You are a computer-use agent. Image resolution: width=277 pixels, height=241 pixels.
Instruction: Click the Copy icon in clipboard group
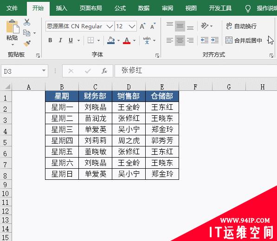[26, 33]
